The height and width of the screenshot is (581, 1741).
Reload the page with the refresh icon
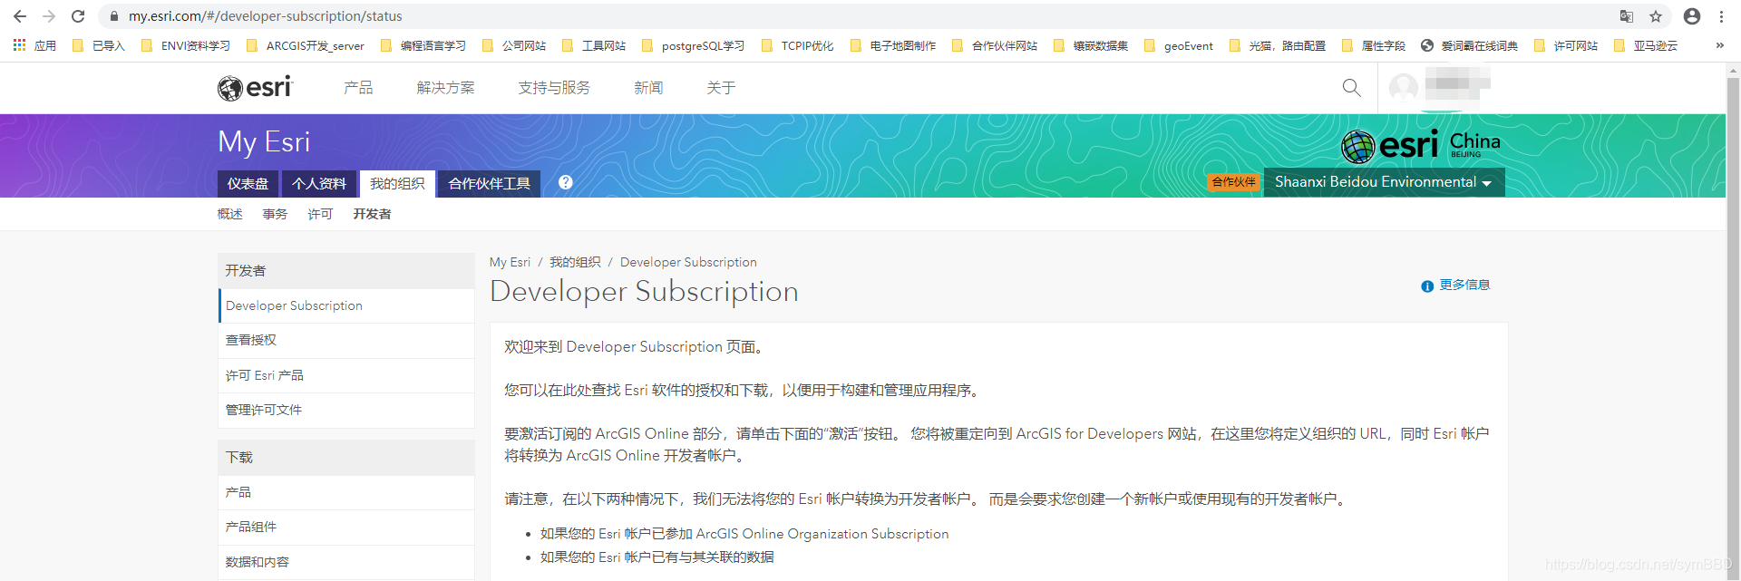pyautogui.click(x=78, y=16)
